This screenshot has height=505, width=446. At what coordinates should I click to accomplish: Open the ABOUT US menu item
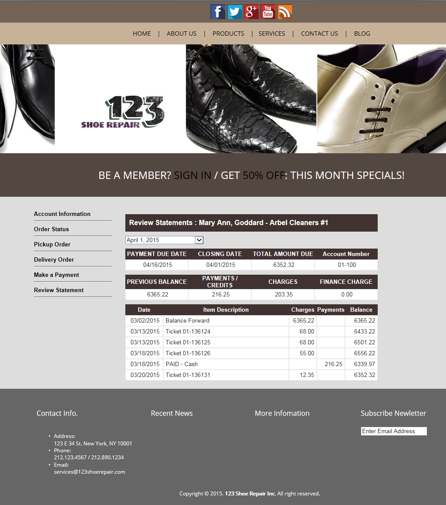pos(181,34)
